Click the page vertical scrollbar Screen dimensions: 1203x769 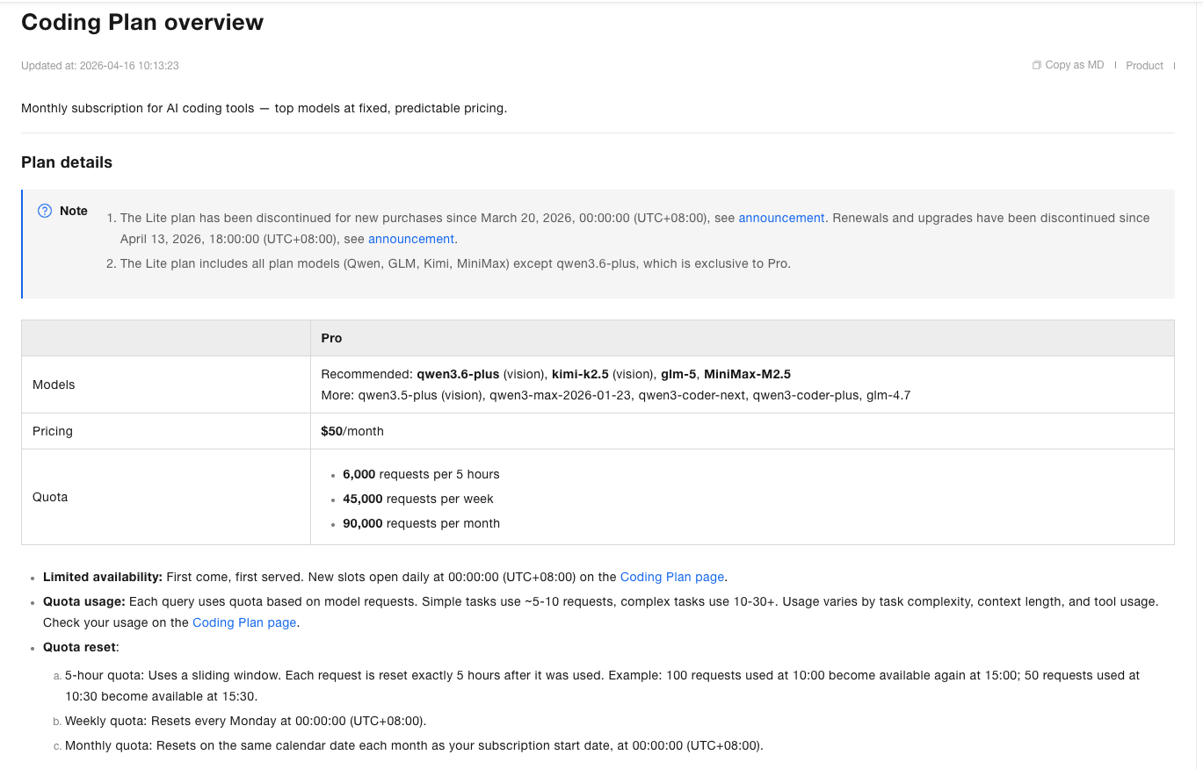1199,384
